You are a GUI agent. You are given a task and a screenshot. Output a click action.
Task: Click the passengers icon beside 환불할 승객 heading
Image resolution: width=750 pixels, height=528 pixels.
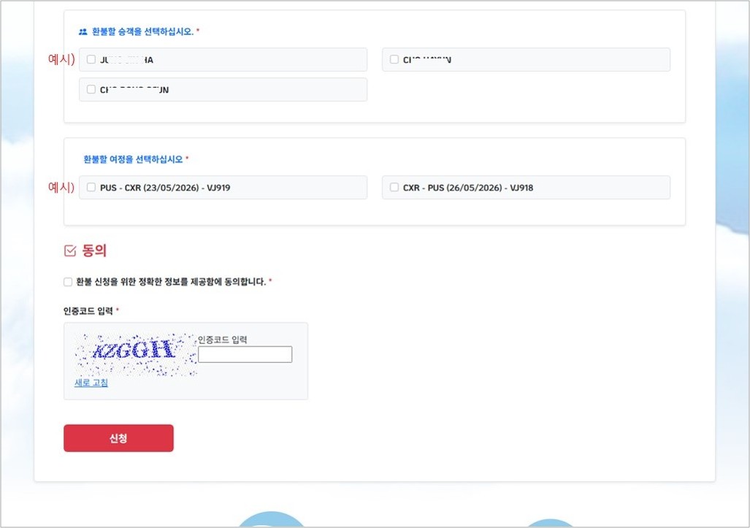pos(83,32)
